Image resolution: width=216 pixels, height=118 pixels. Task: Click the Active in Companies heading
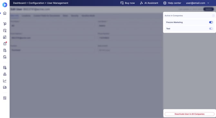pyautogui.click(x=174, y=16)
